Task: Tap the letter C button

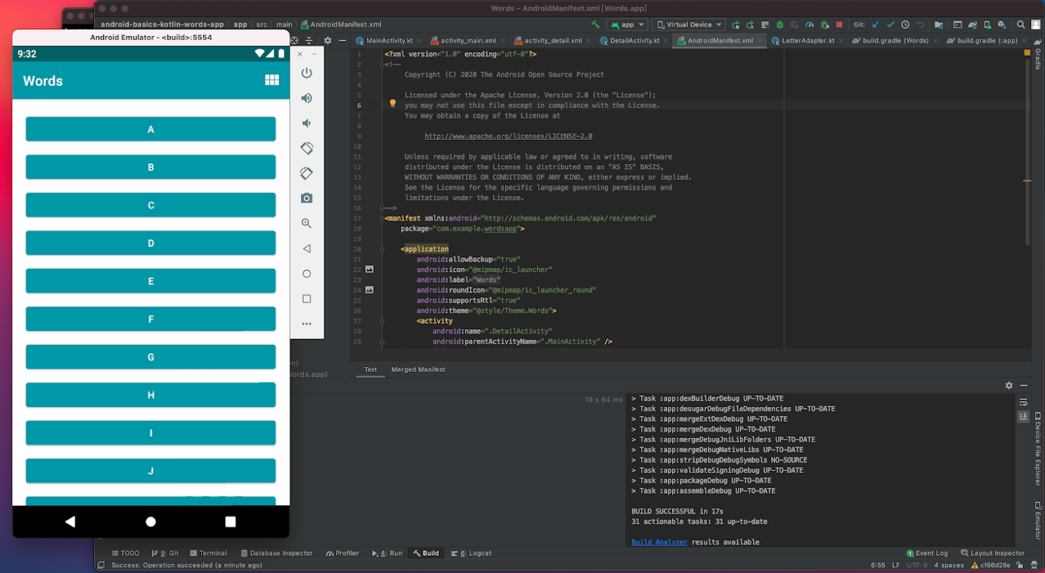Action: tap(151, 205)
